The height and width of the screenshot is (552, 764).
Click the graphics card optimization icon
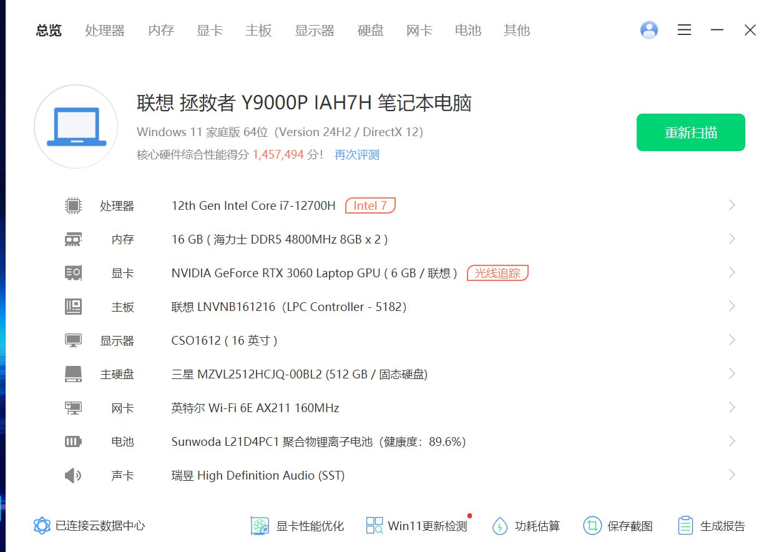tap(260, 526)
